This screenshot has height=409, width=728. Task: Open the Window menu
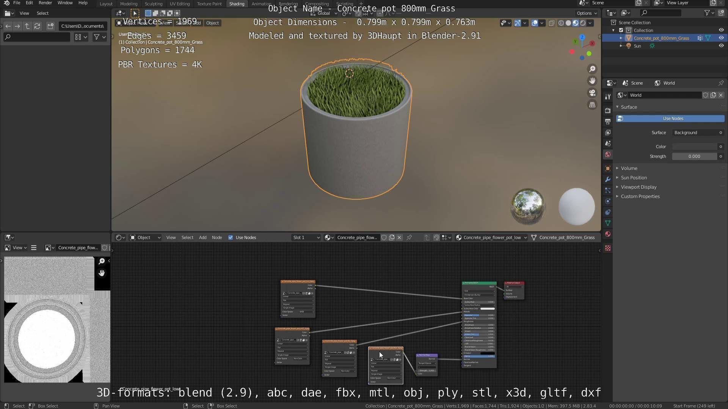click(65, 3)
